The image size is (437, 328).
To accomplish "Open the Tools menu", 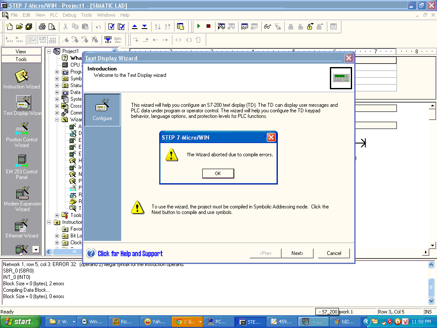I will click(86, 15).
